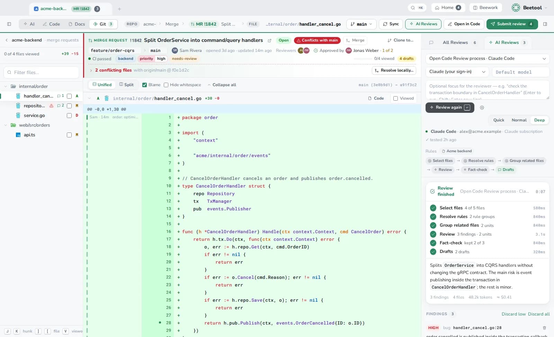
Task: Click Open in Code button
Action: [x=464, y=24]
